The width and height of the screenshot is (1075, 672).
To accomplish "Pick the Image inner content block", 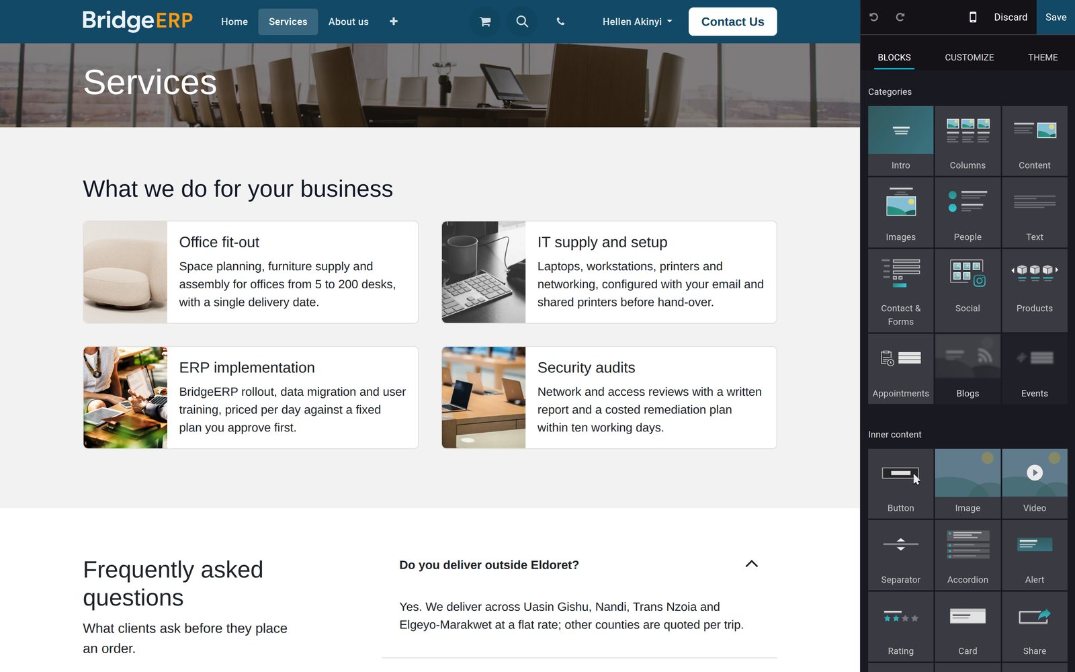I will (967, 483).
